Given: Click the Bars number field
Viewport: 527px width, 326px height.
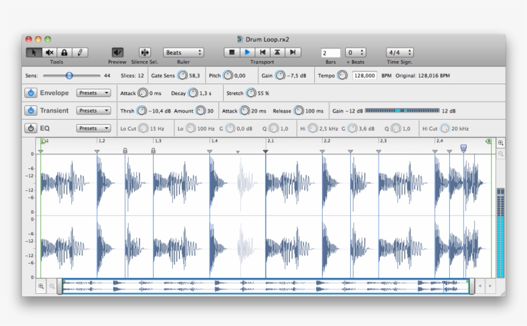Looking at the screenshot, I should 330,53.
